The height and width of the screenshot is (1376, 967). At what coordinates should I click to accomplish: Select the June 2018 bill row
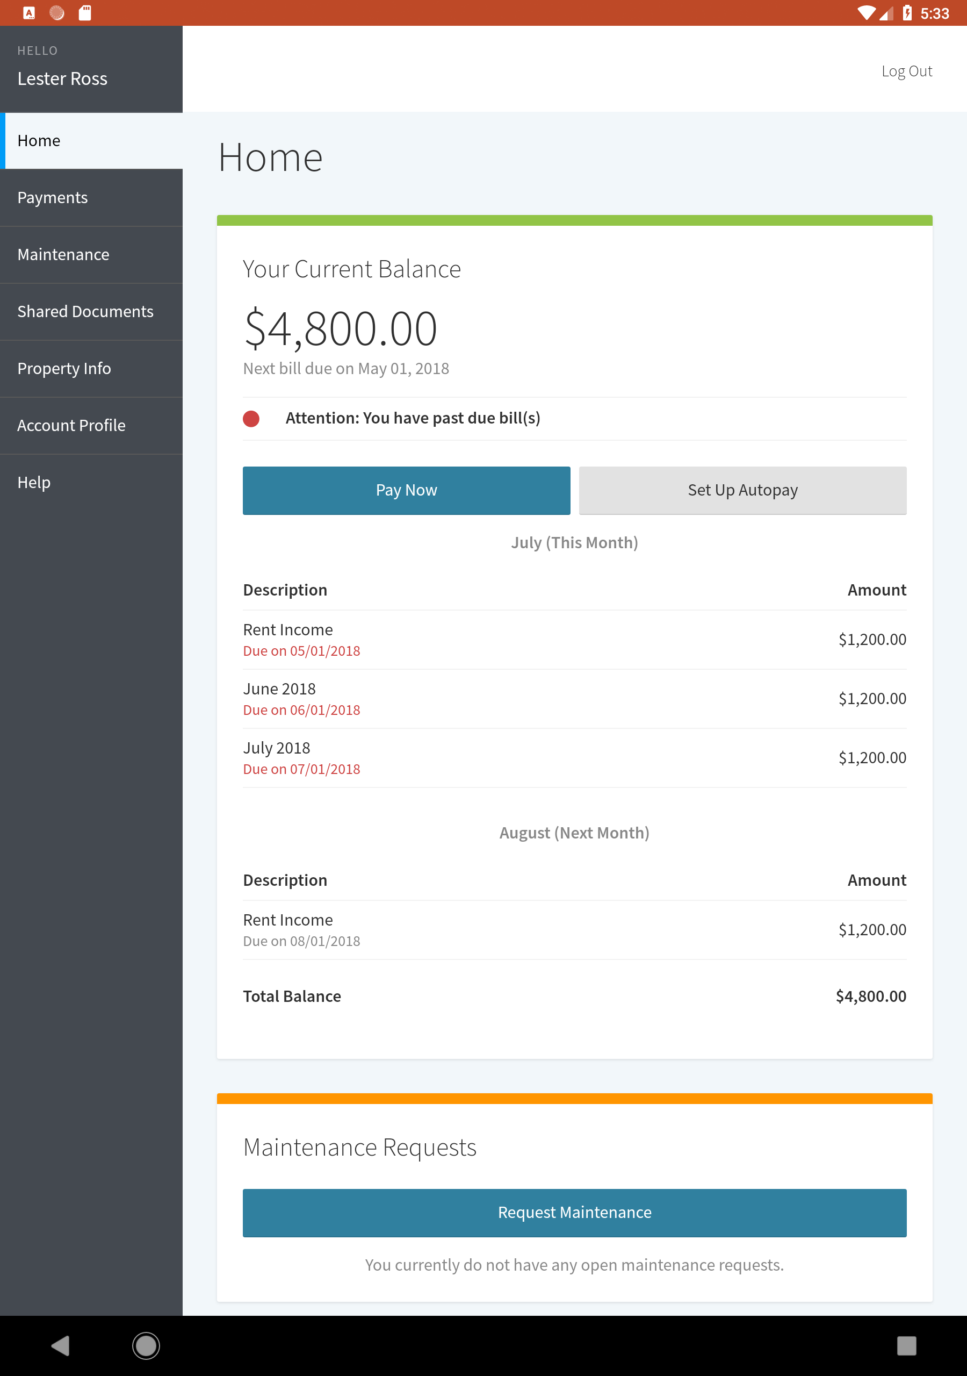574,699
